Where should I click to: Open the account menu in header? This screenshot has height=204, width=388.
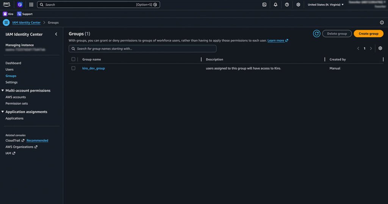(x=367, y=5)
